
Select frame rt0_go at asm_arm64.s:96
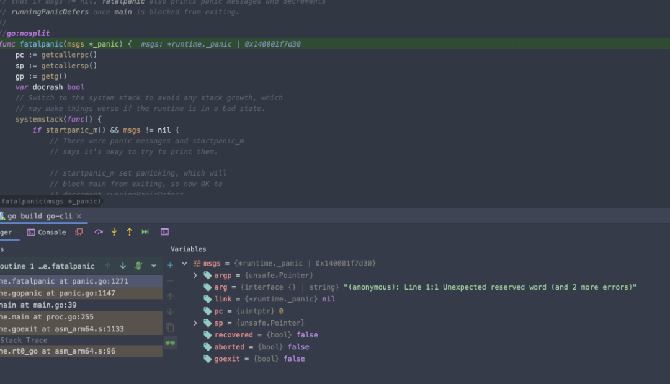pos(81,351)
